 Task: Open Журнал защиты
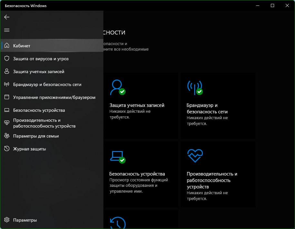click(x=52, y=149)
